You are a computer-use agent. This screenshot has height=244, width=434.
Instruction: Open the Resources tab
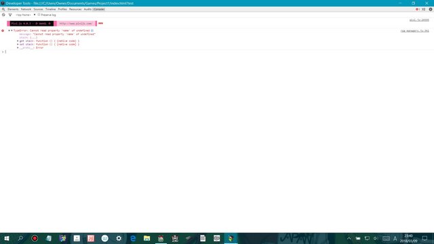point(75,9)
